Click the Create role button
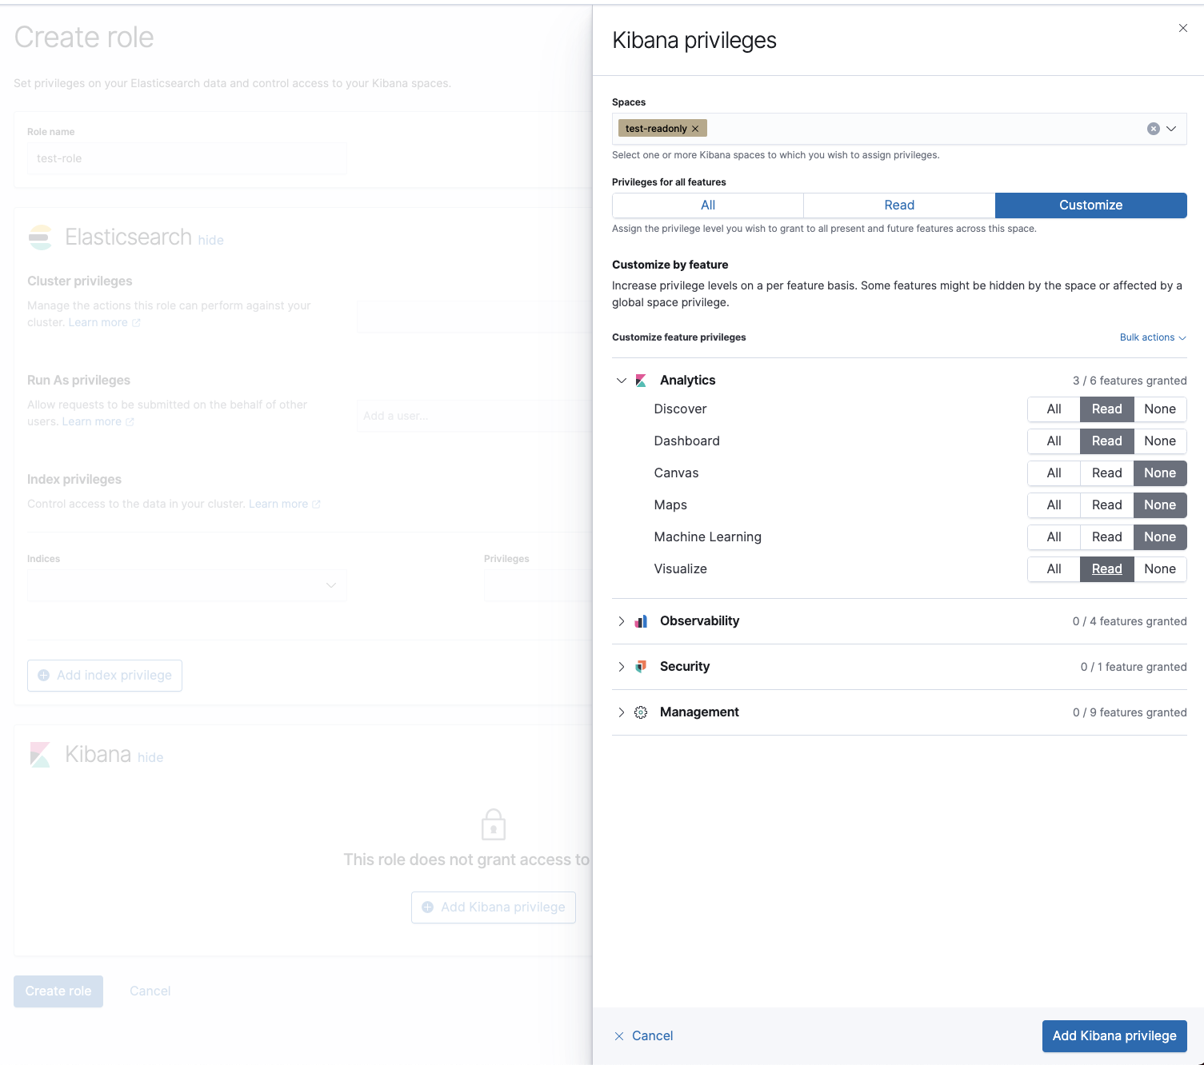Viewport: 1204px width, 1065px height. coord(58,991)
